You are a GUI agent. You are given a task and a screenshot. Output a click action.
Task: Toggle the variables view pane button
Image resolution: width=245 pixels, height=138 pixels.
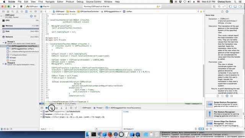[x=200, y=129]
